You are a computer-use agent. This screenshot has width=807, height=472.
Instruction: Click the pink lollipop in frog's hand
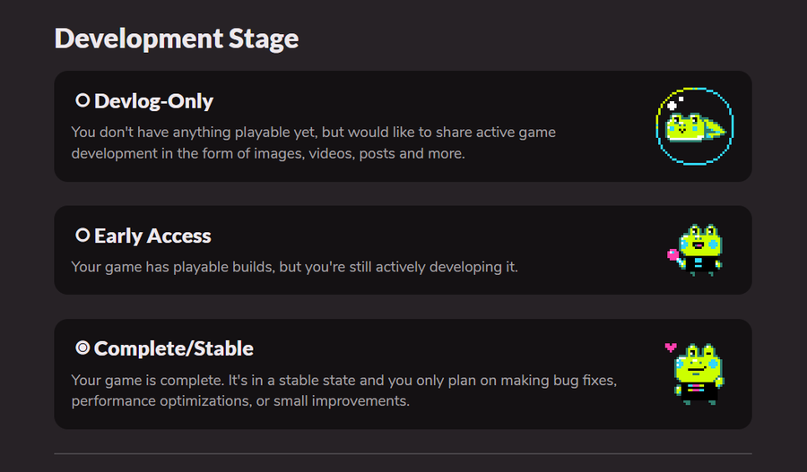point(672,255)
